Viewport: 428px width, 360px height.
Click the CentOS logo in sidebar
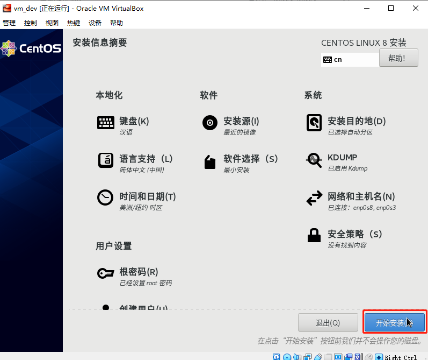31,48
